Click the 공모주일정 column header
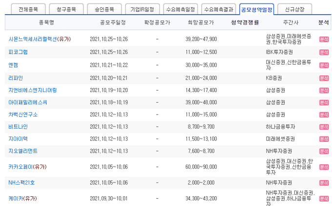332x206 pixels. tap(113, 23)
